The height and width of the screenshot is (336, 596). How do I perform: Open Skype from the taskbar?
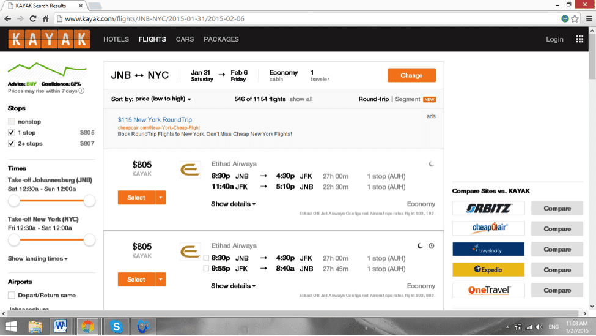[116, 327]
